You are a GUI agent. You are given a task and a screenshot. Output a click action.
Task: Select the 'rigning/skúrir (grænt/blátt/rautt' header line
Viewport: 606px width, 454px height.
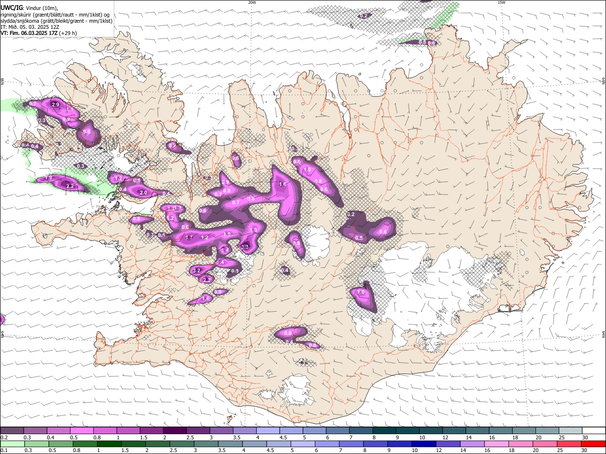[55, 15]
